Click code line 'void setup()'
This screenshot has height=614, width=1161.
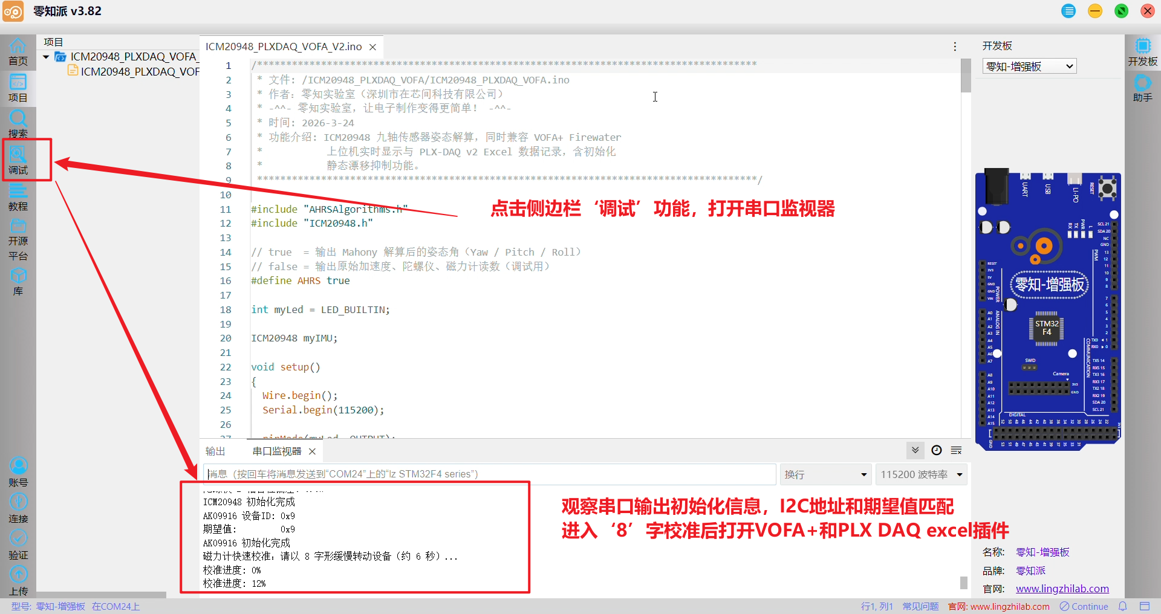click(285, 367)
